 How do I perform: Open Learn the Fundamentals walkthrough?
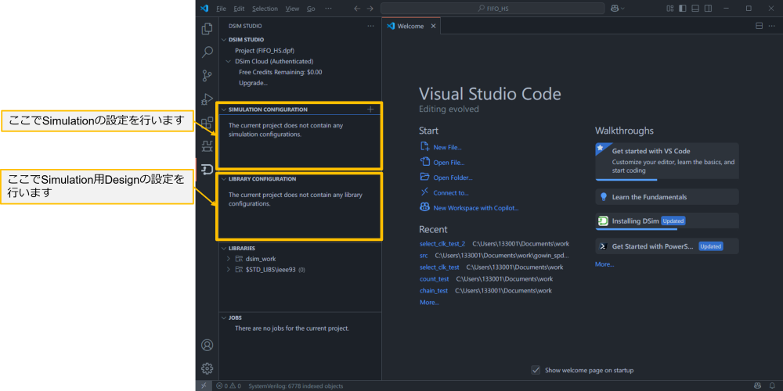(x=667, y=196)
